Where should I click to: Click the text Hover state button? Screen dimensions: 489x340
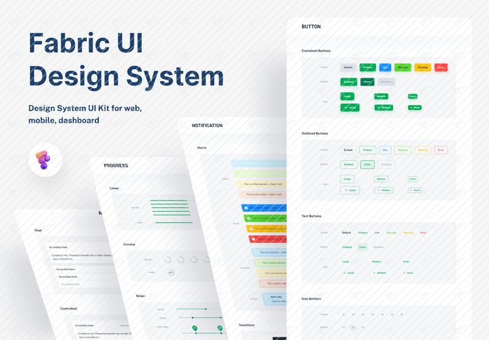point(362,247)
